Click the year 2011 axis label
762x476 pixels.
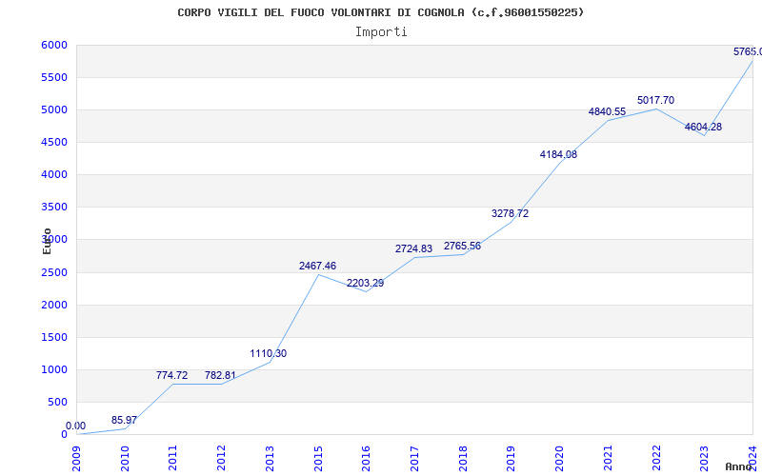[x=173, y=459]
